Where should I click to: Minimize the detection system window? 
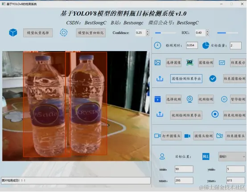tap(221, 4)
